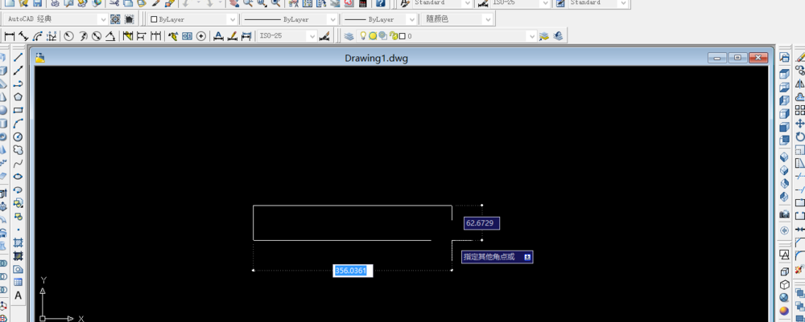Select the Polyline tool

click(18, 84)
